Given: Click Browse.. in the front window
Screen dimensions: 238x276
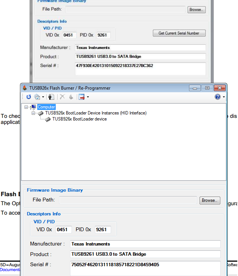Looking at the screenshot, I should [x=210, y=200].
